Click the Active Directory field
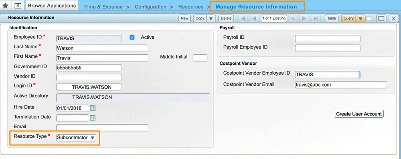This screenshot has height=159, width=401. click(133, 97)
